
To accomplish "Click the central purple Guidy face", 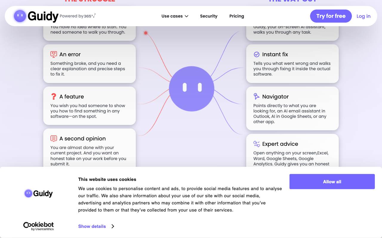I will pos(192,89).
